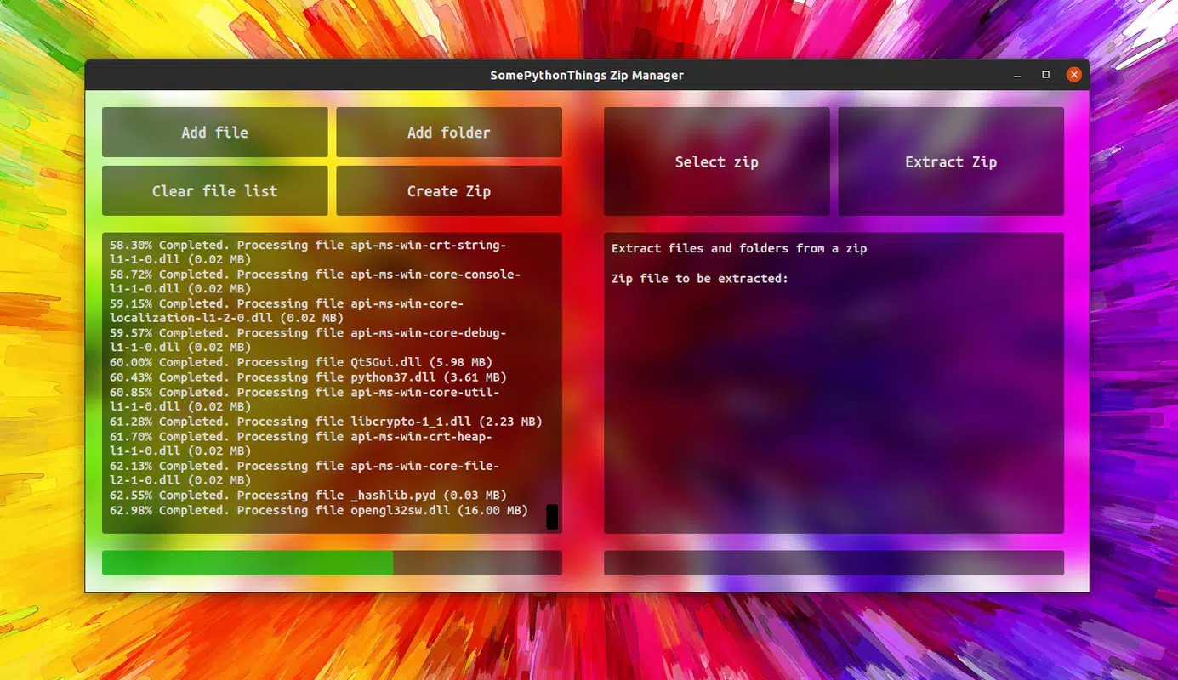1178x680 pixels.
Task: Click the 58.30% Completed log entry
Action: [308, 252]
